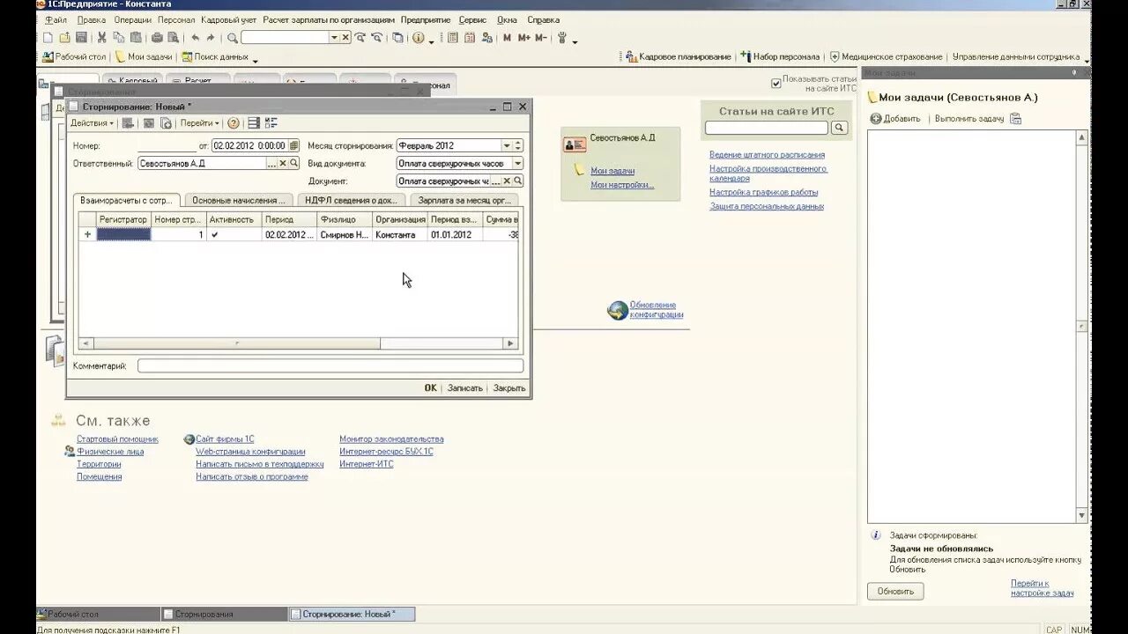Click the calendar picker icon beside date field
This screenshot has height=634, width=1128.
click(x=293, y=145)
